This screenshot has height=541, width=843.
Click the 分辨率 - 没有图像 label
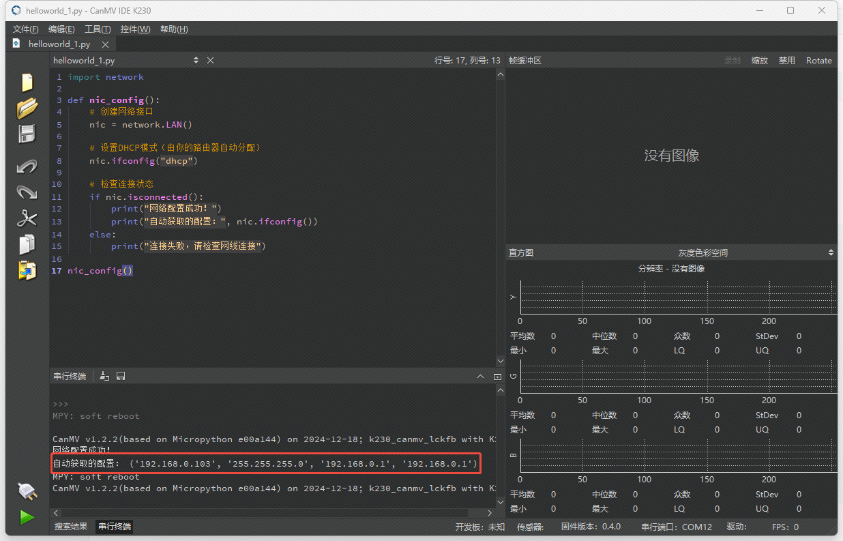(671, 268)
